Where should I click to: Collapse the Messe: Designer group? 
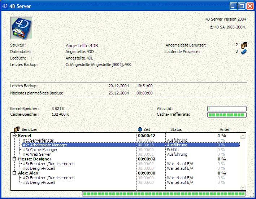coord(14,159)
